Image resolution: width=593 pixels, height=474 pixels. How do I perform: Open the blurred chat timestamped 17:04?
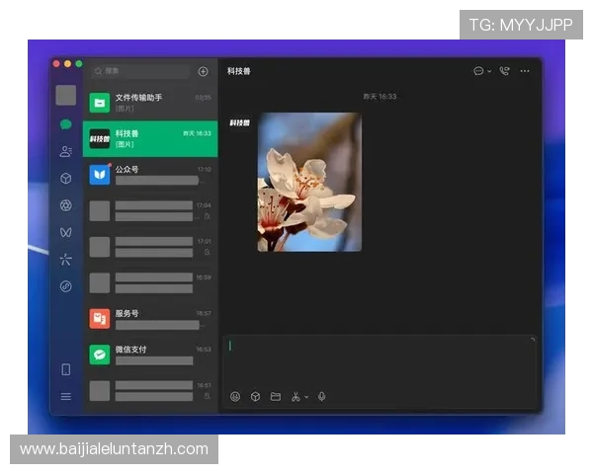pyautogui.click(x=150, y=210)
